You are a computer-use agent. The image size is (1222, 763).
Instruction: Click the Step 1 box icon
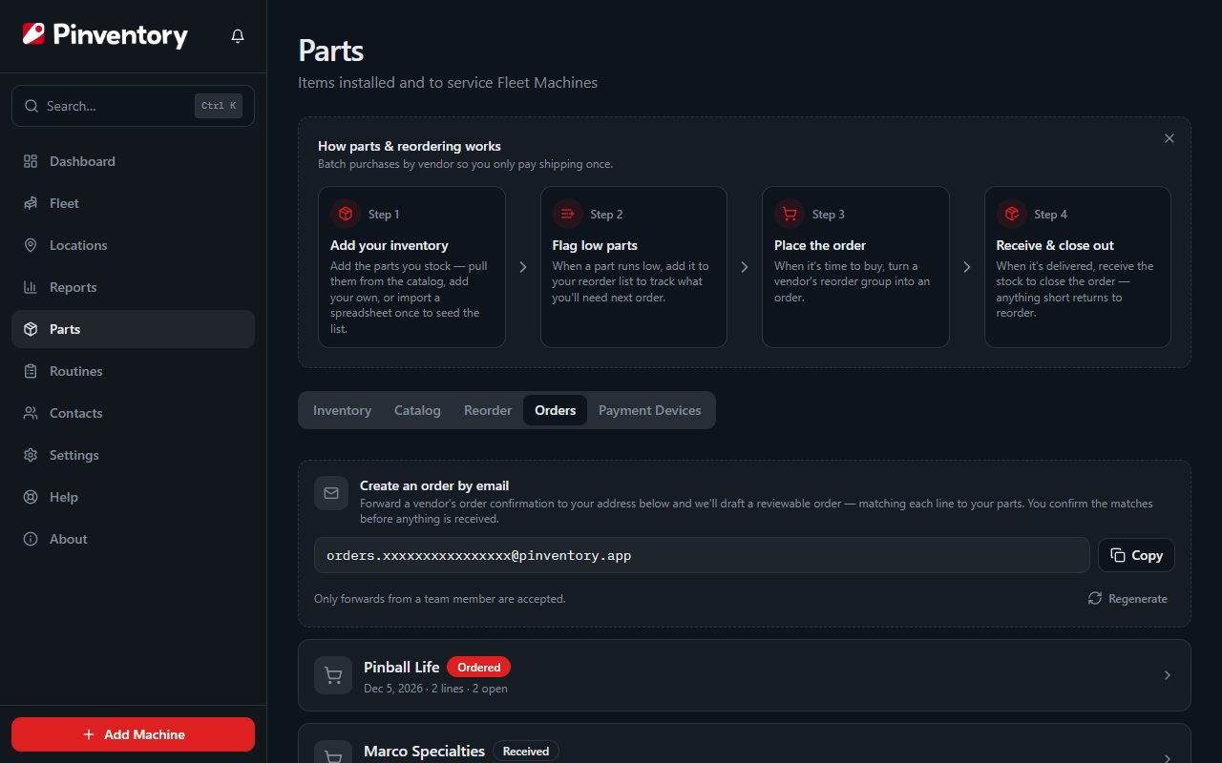(x=346, y=214)
